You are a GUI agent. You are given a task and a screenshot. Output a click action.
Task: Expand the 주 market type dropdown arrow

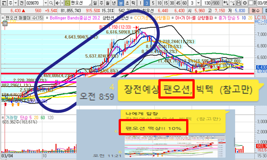(16, 3)
